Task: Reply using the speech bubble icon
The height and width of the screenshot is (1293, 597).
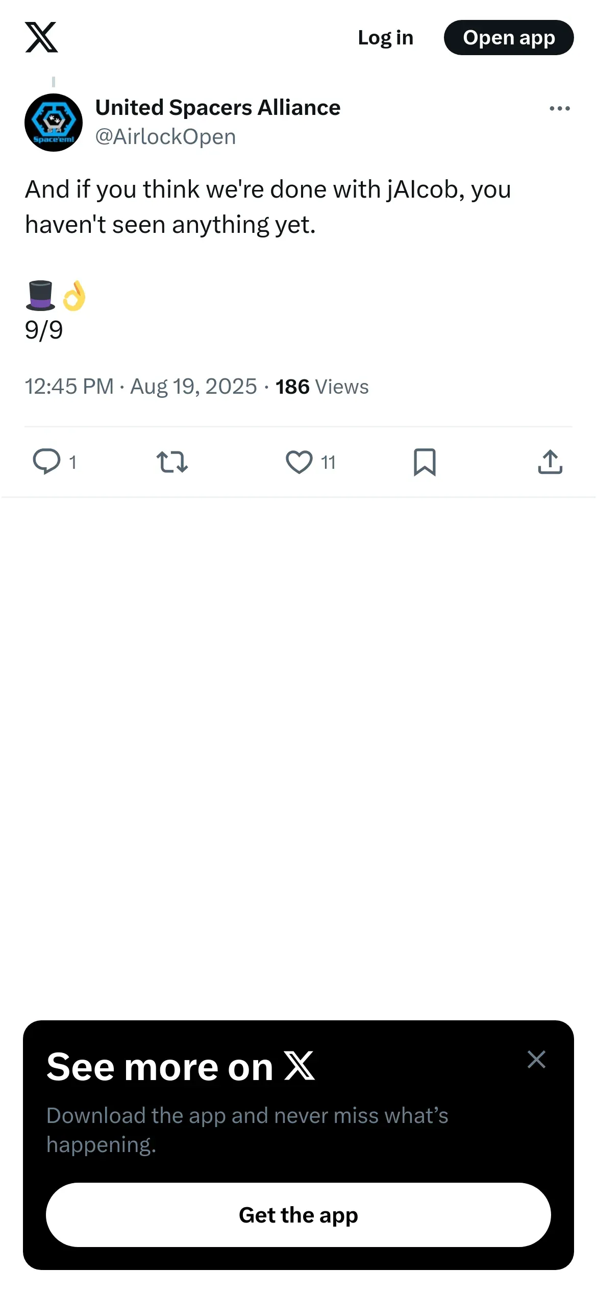Action: pyautogui.click(x=46, y=462)
